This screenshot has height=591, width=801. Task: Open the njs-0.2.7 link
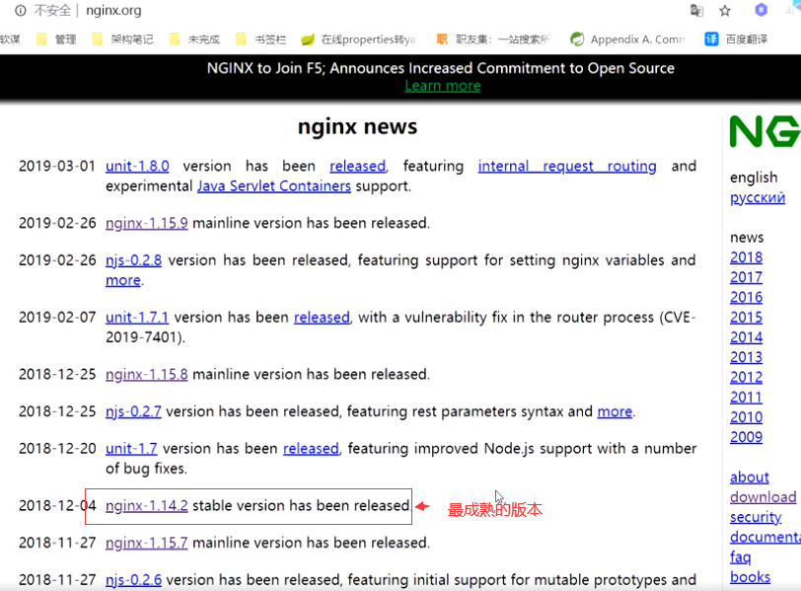click(x=134, y=411)
